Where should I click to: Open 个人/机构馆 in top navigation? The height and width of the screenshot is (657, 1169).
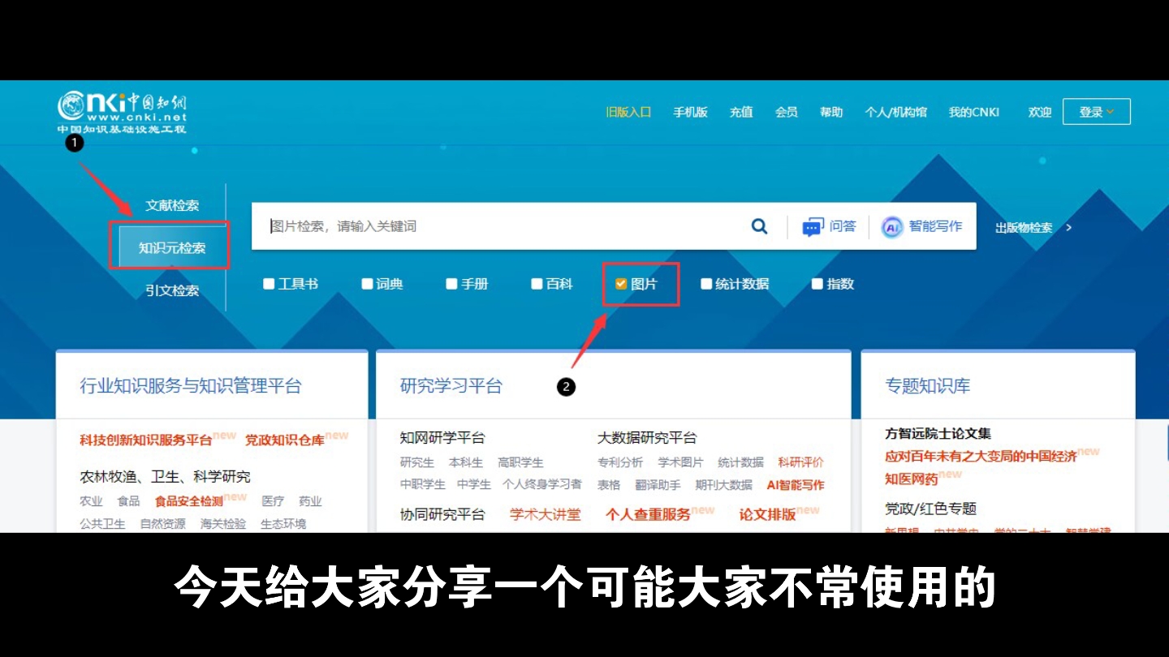pos(895,112)
